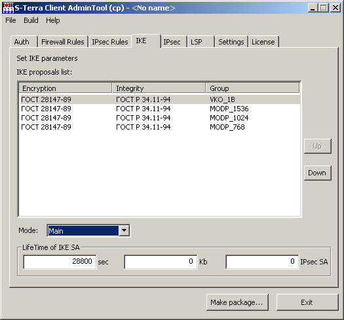Maximize the AdminTool window
The width and height of the screenshot is (344, 320).
click(324, 8)
